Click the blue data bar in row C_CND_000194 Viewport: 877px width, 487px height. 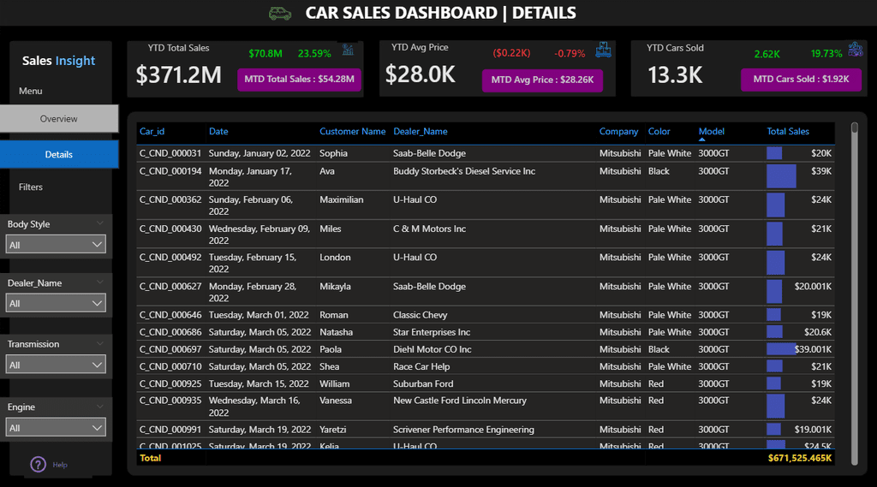[781, 176]
